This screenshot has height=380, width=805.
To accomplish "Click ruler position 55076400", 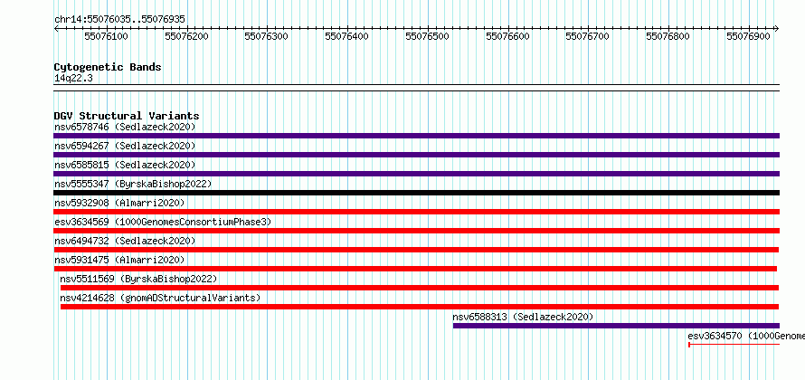I will tap(347, 36).
